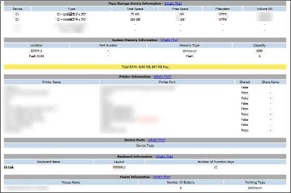Select the Flash ROM location cell
The height and width of the screenshot is (193, 291).
36,56
